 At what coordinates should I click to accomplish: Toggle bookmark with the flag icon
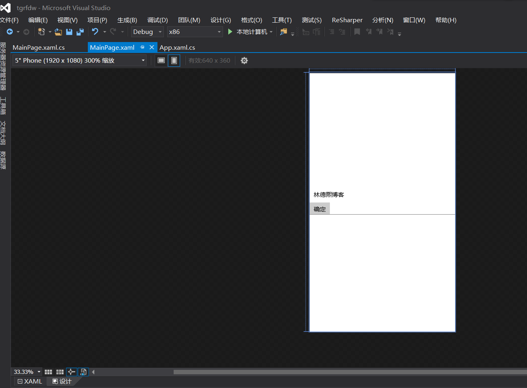(x=357, y=32)
